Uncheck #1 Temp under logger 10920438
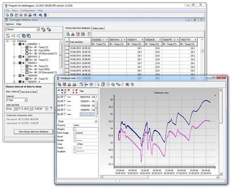This screenshot has width=232, height=189. [x=27, y=78]
